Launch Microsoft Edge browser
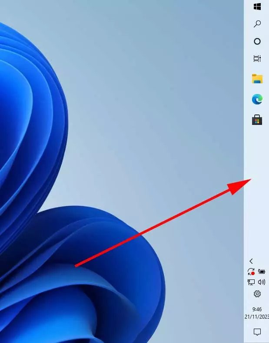 257,99
